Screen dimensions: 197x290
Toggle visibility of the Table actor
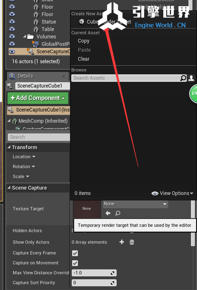click(x=12, y=29)
